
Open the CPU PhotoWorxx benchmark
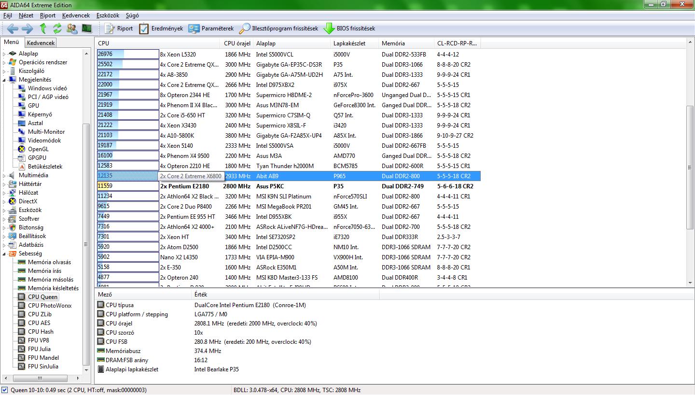50,306
